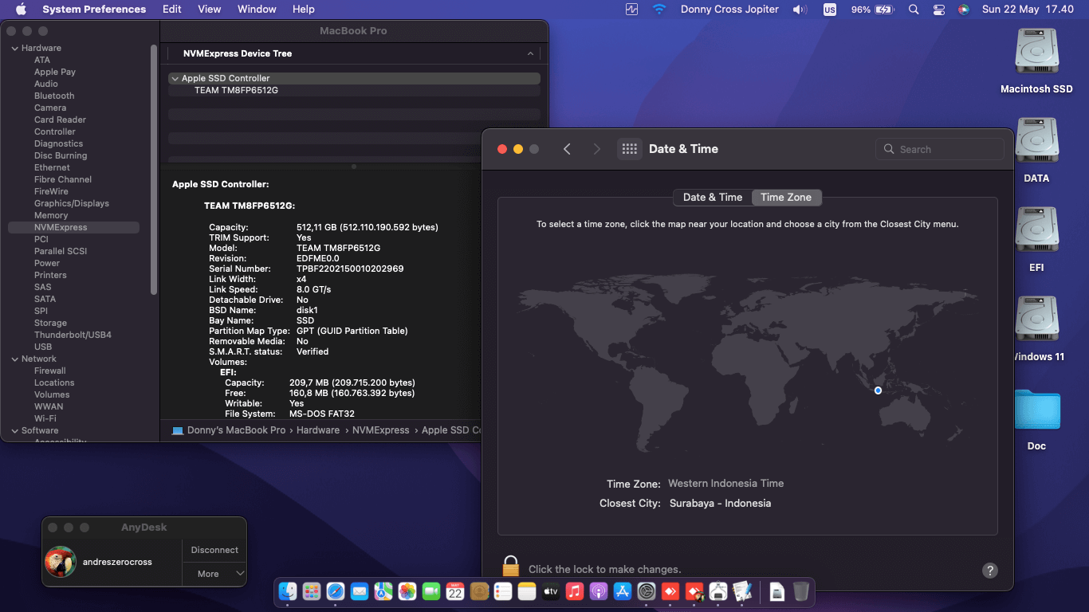Click Disconnect in the AnyDesk panel
1089x612 pixels.
click(214, 550)
